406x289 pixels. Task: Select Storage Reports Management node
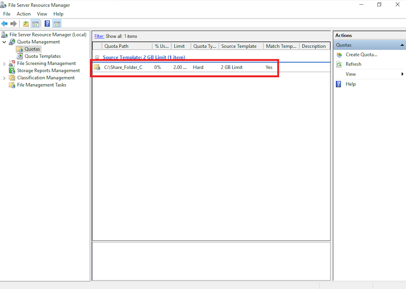pos(50,70)
